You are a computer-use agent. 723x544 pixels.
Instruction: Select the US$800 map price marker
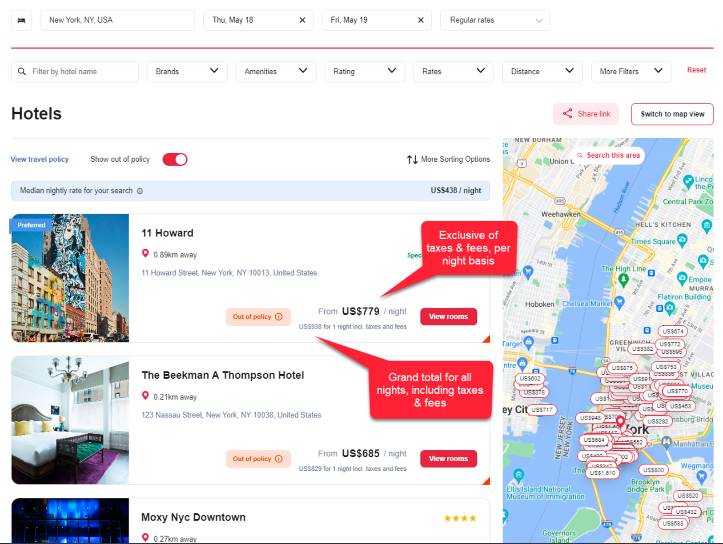[653, 470]
